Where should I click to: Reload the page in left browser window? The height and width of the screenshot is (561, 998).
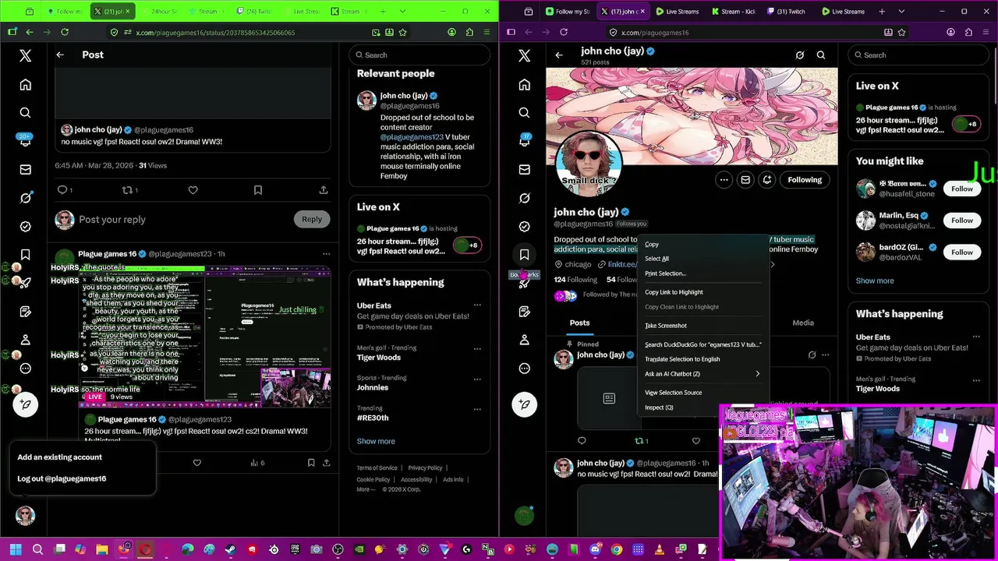click(65, 32)
